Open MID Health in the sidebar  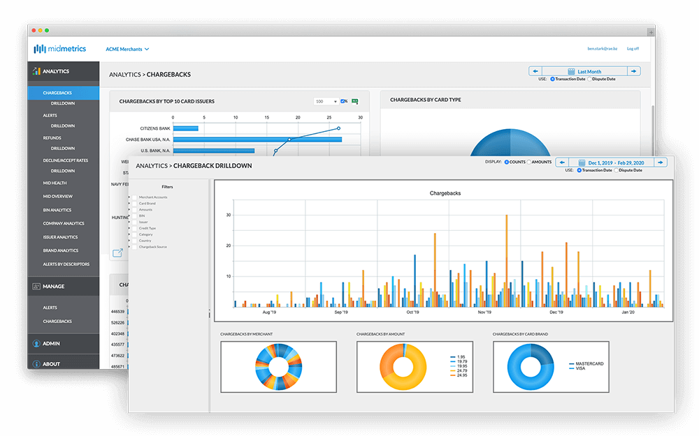coord(55,183)
